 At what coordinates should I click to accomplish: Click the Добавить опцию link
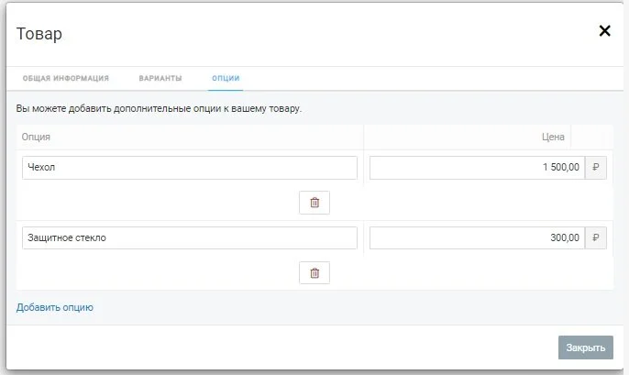pyautogui.click(x=55, y=307)
